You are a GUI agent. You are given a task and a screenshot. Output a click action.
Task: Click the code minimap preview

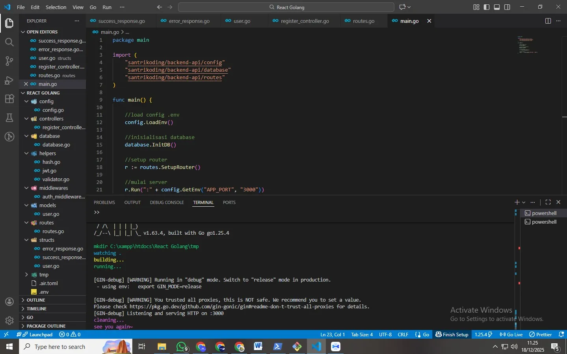pyautogui.click(x=528, y=44)
